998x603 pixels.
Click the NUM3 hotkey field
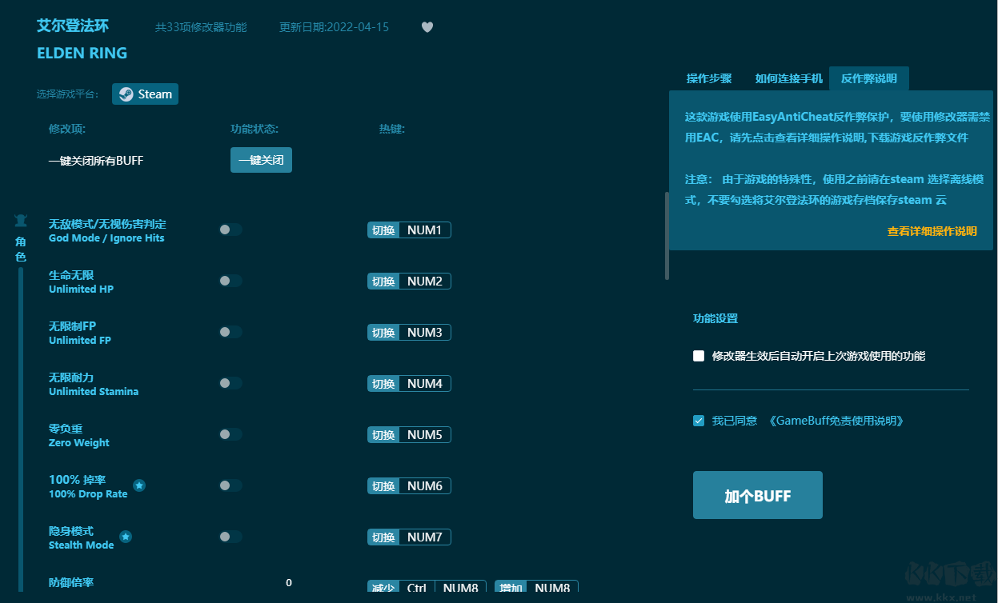[x=424, y=333]
